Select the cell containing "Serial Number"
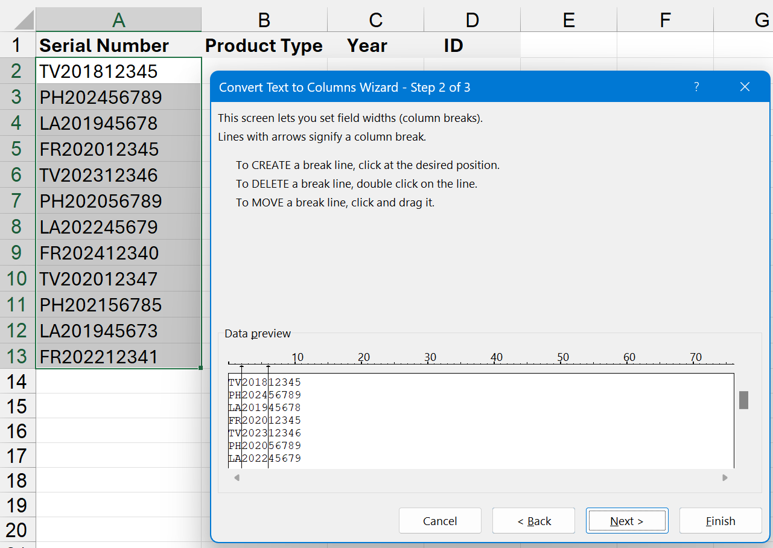This screenshot has width=773, height=548. pos(103,45)
